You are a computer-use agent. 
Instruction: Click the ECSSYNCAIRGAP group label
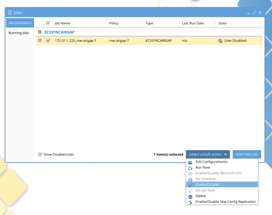click(60, 32)
